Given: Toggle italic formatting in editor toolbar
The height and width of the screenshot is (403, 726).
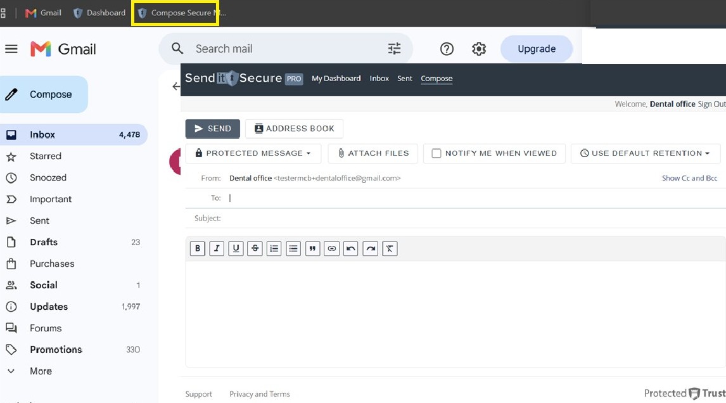Looking at the screenshot, I should pos(217,249).
